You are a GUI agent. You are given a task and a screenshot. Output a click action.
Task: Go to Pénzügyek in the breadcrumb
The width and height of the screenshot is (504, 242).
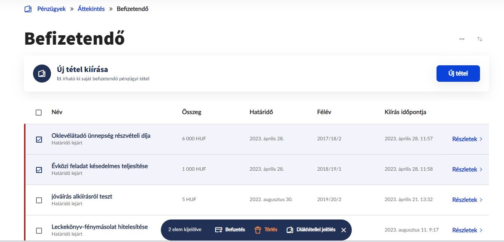(x=51, y=9)
